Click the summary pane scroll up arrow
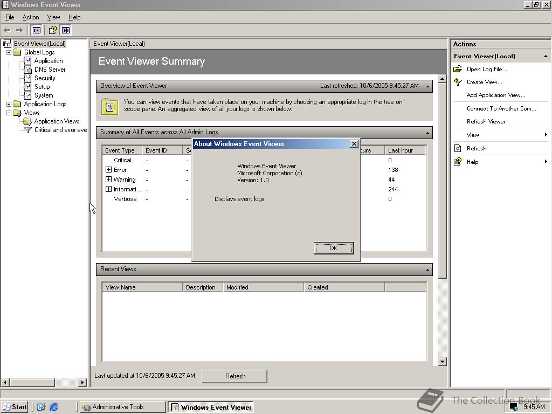 pos(443,79)
